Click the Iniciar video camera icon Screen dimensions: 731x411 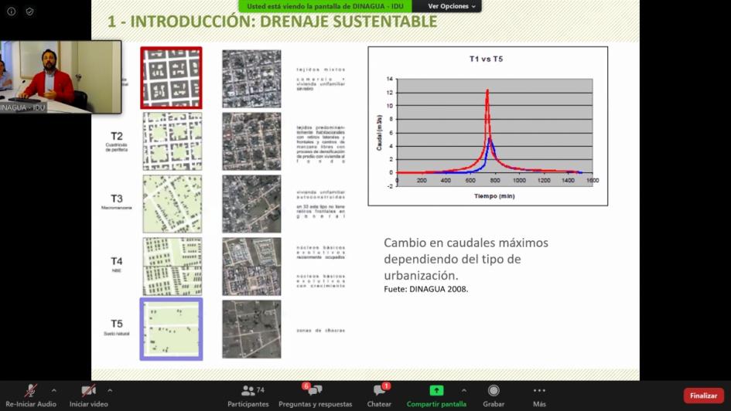point(88,390)
